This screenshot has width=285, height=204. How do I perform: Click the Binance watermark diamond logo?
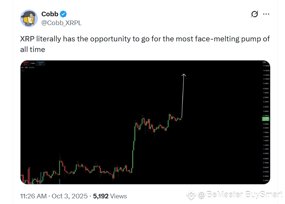point(191,195)
